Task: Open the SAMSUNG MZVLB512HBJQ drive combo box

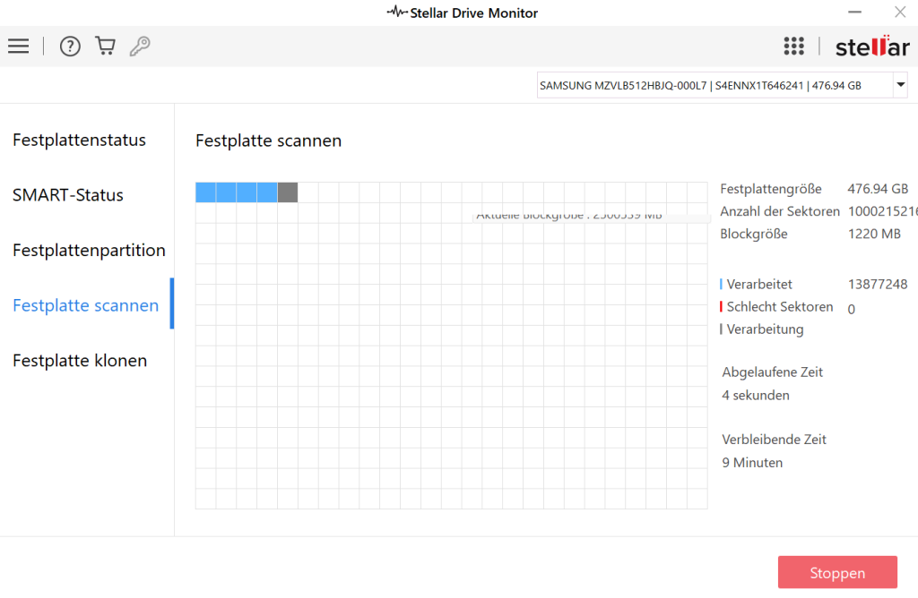Action: point(713,86)
